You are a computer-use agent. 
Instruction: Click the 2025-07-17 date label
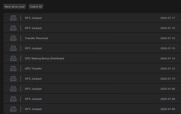168,18
